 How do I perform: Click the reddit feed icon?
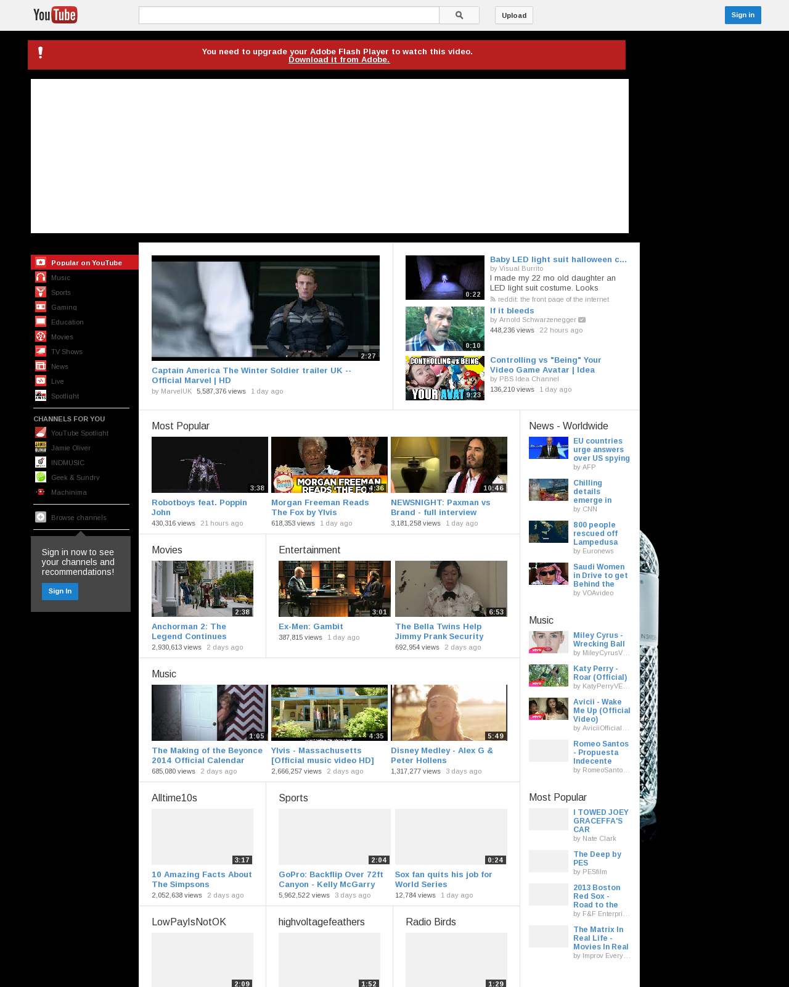493,299
